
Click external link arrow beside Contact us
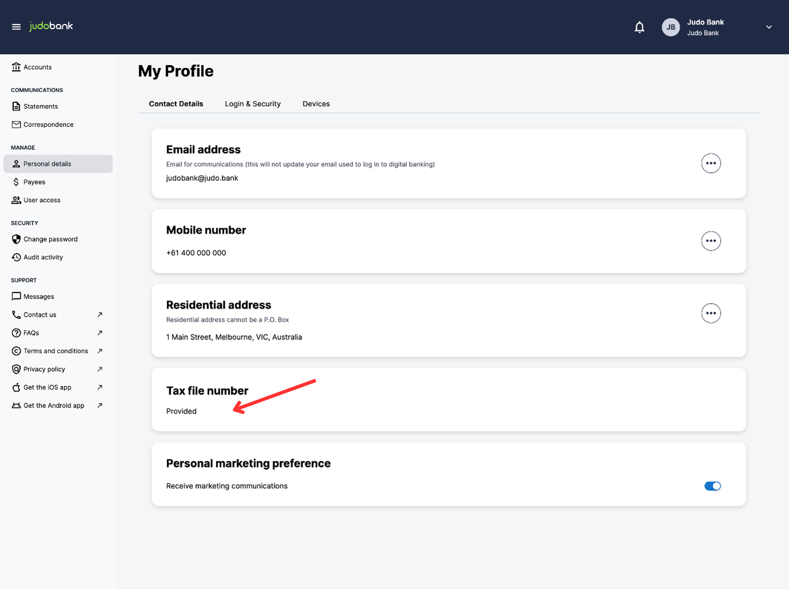100,315
